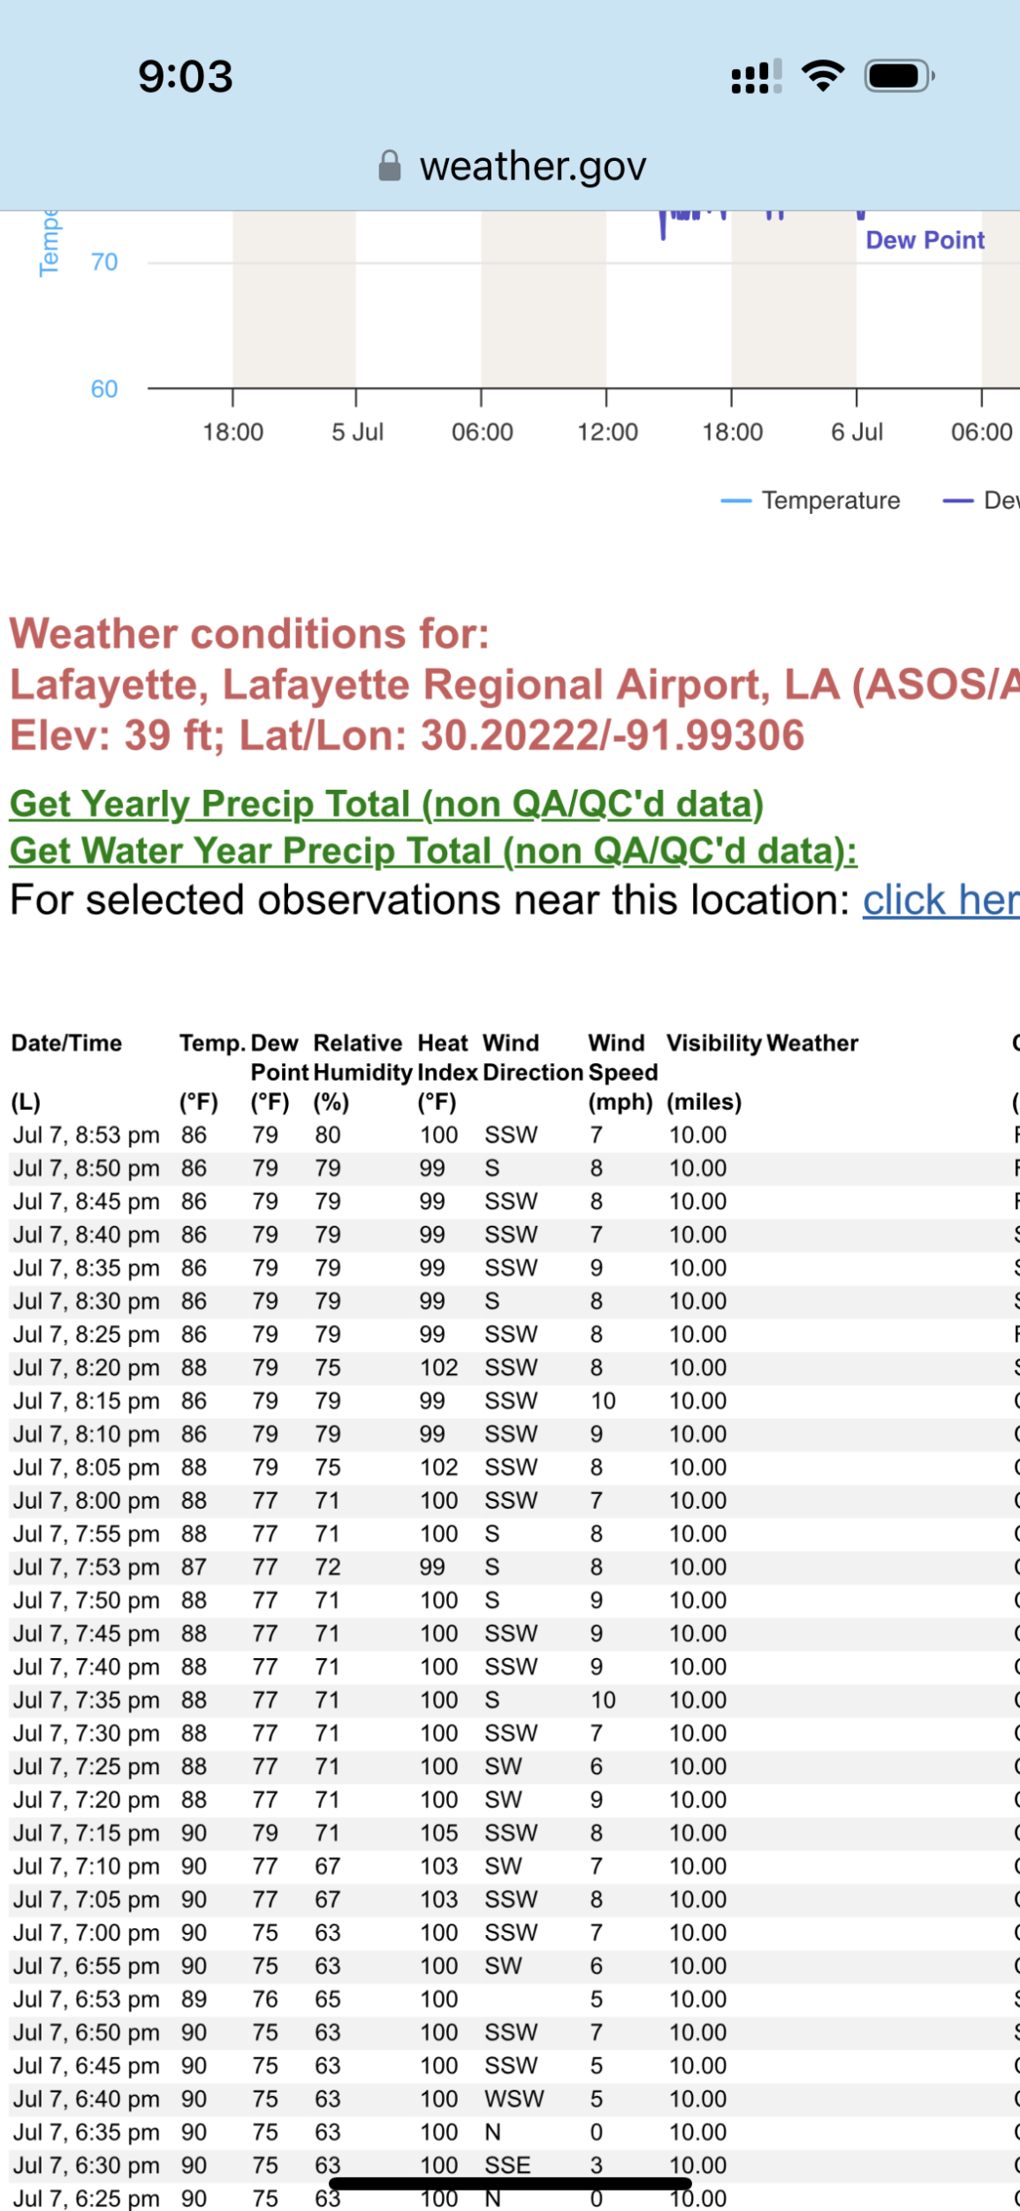Toggle the Temperature legend line marker
This screenshot has height=2211, width=1020.
pos(736,501)
